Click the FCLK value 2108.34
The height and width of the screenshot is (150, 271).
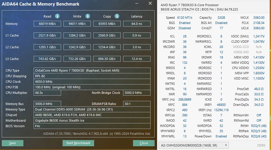coord(259,23)
